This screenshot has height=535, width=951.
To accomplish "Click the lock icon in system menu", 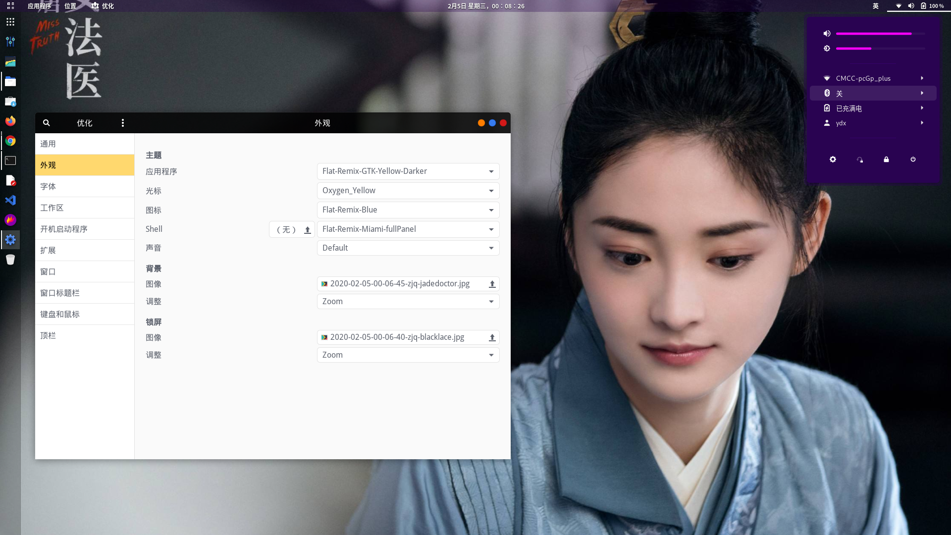I will pyautogui.click(x=886, y=160).
